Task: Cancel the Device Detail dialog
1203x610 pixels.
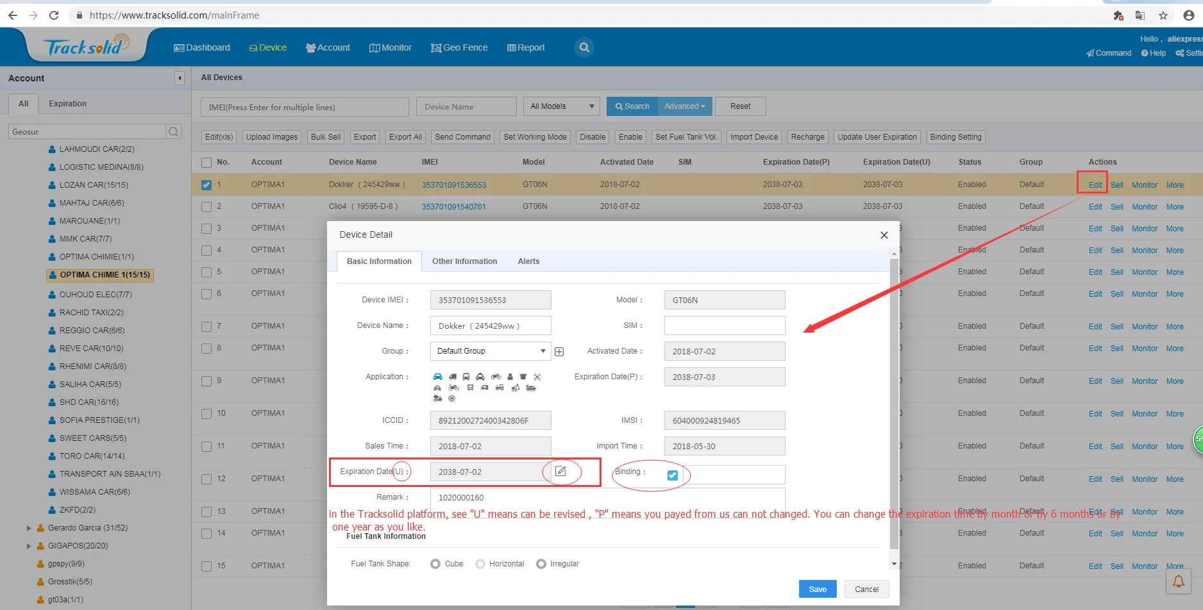Action: point(866,589)
